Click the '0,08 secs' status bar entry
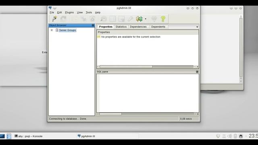 coord(186,119)
